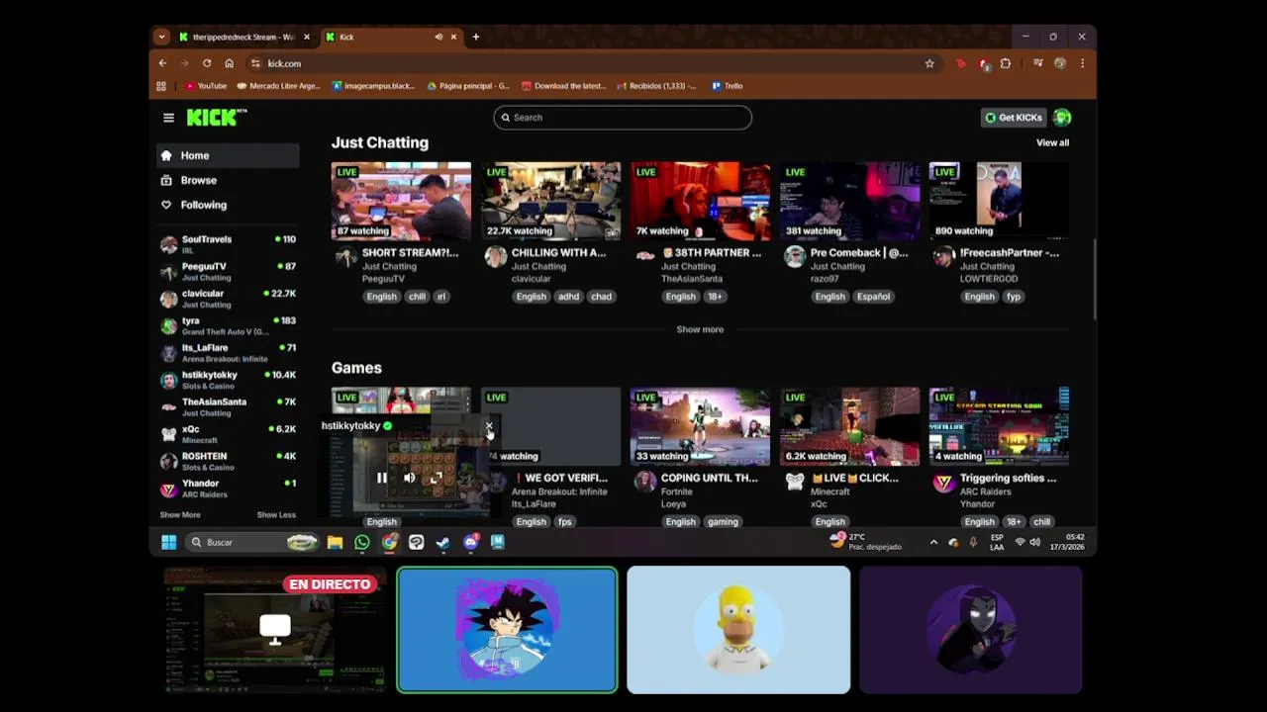Click the browser home button
Viewport: 1267px width, 712px height.
229,63
